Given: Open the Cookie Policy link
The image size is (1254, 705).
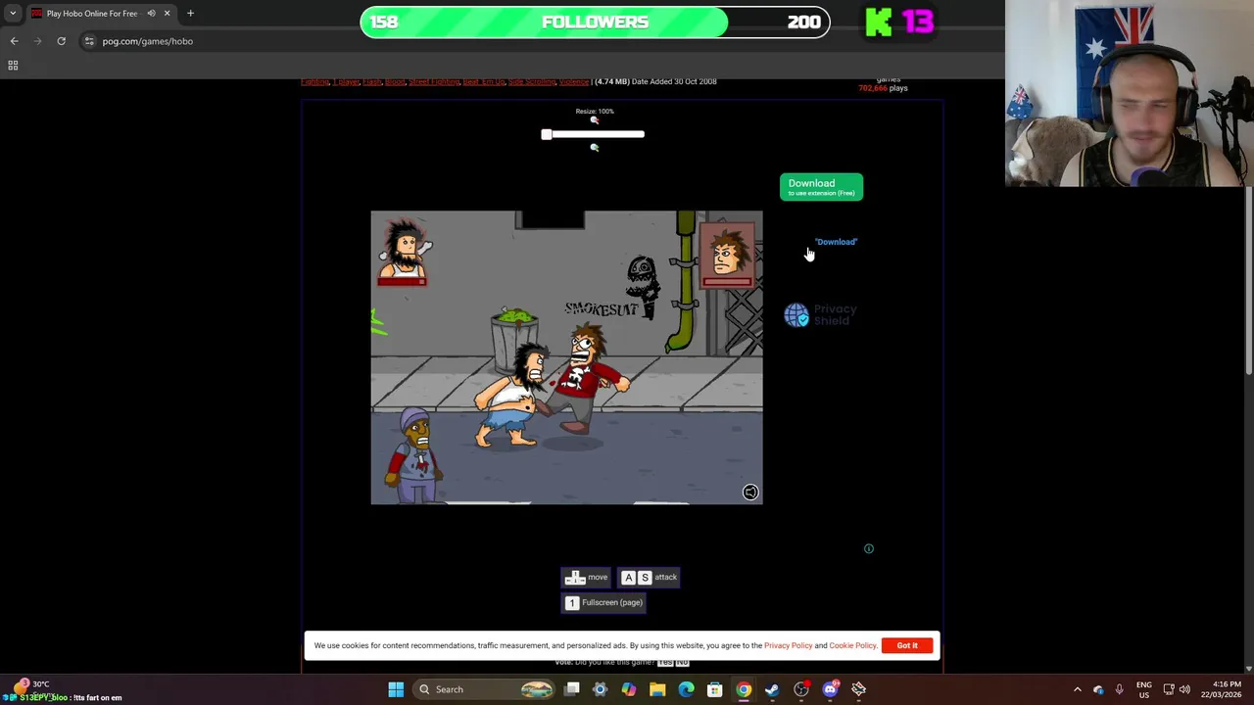Looking at the screenshot, I should point(852,646).
